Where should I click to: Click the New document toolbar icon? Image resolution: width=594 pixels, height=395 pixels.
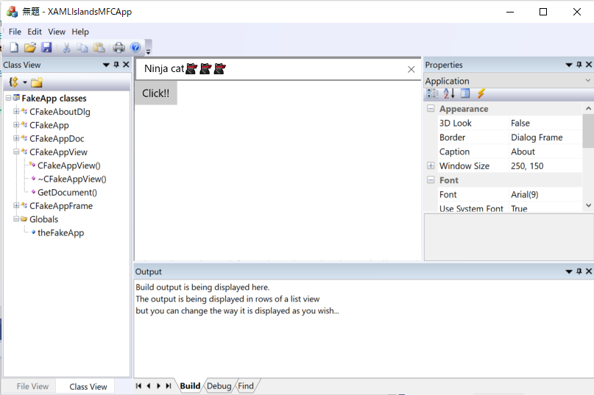(x=14, y=47)
